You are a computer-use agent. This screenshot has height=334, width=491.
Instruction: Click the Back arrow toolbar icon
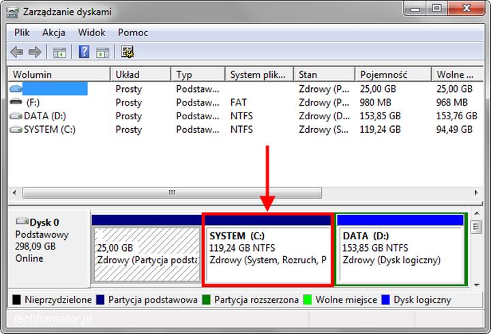click(x=16, y=52)
